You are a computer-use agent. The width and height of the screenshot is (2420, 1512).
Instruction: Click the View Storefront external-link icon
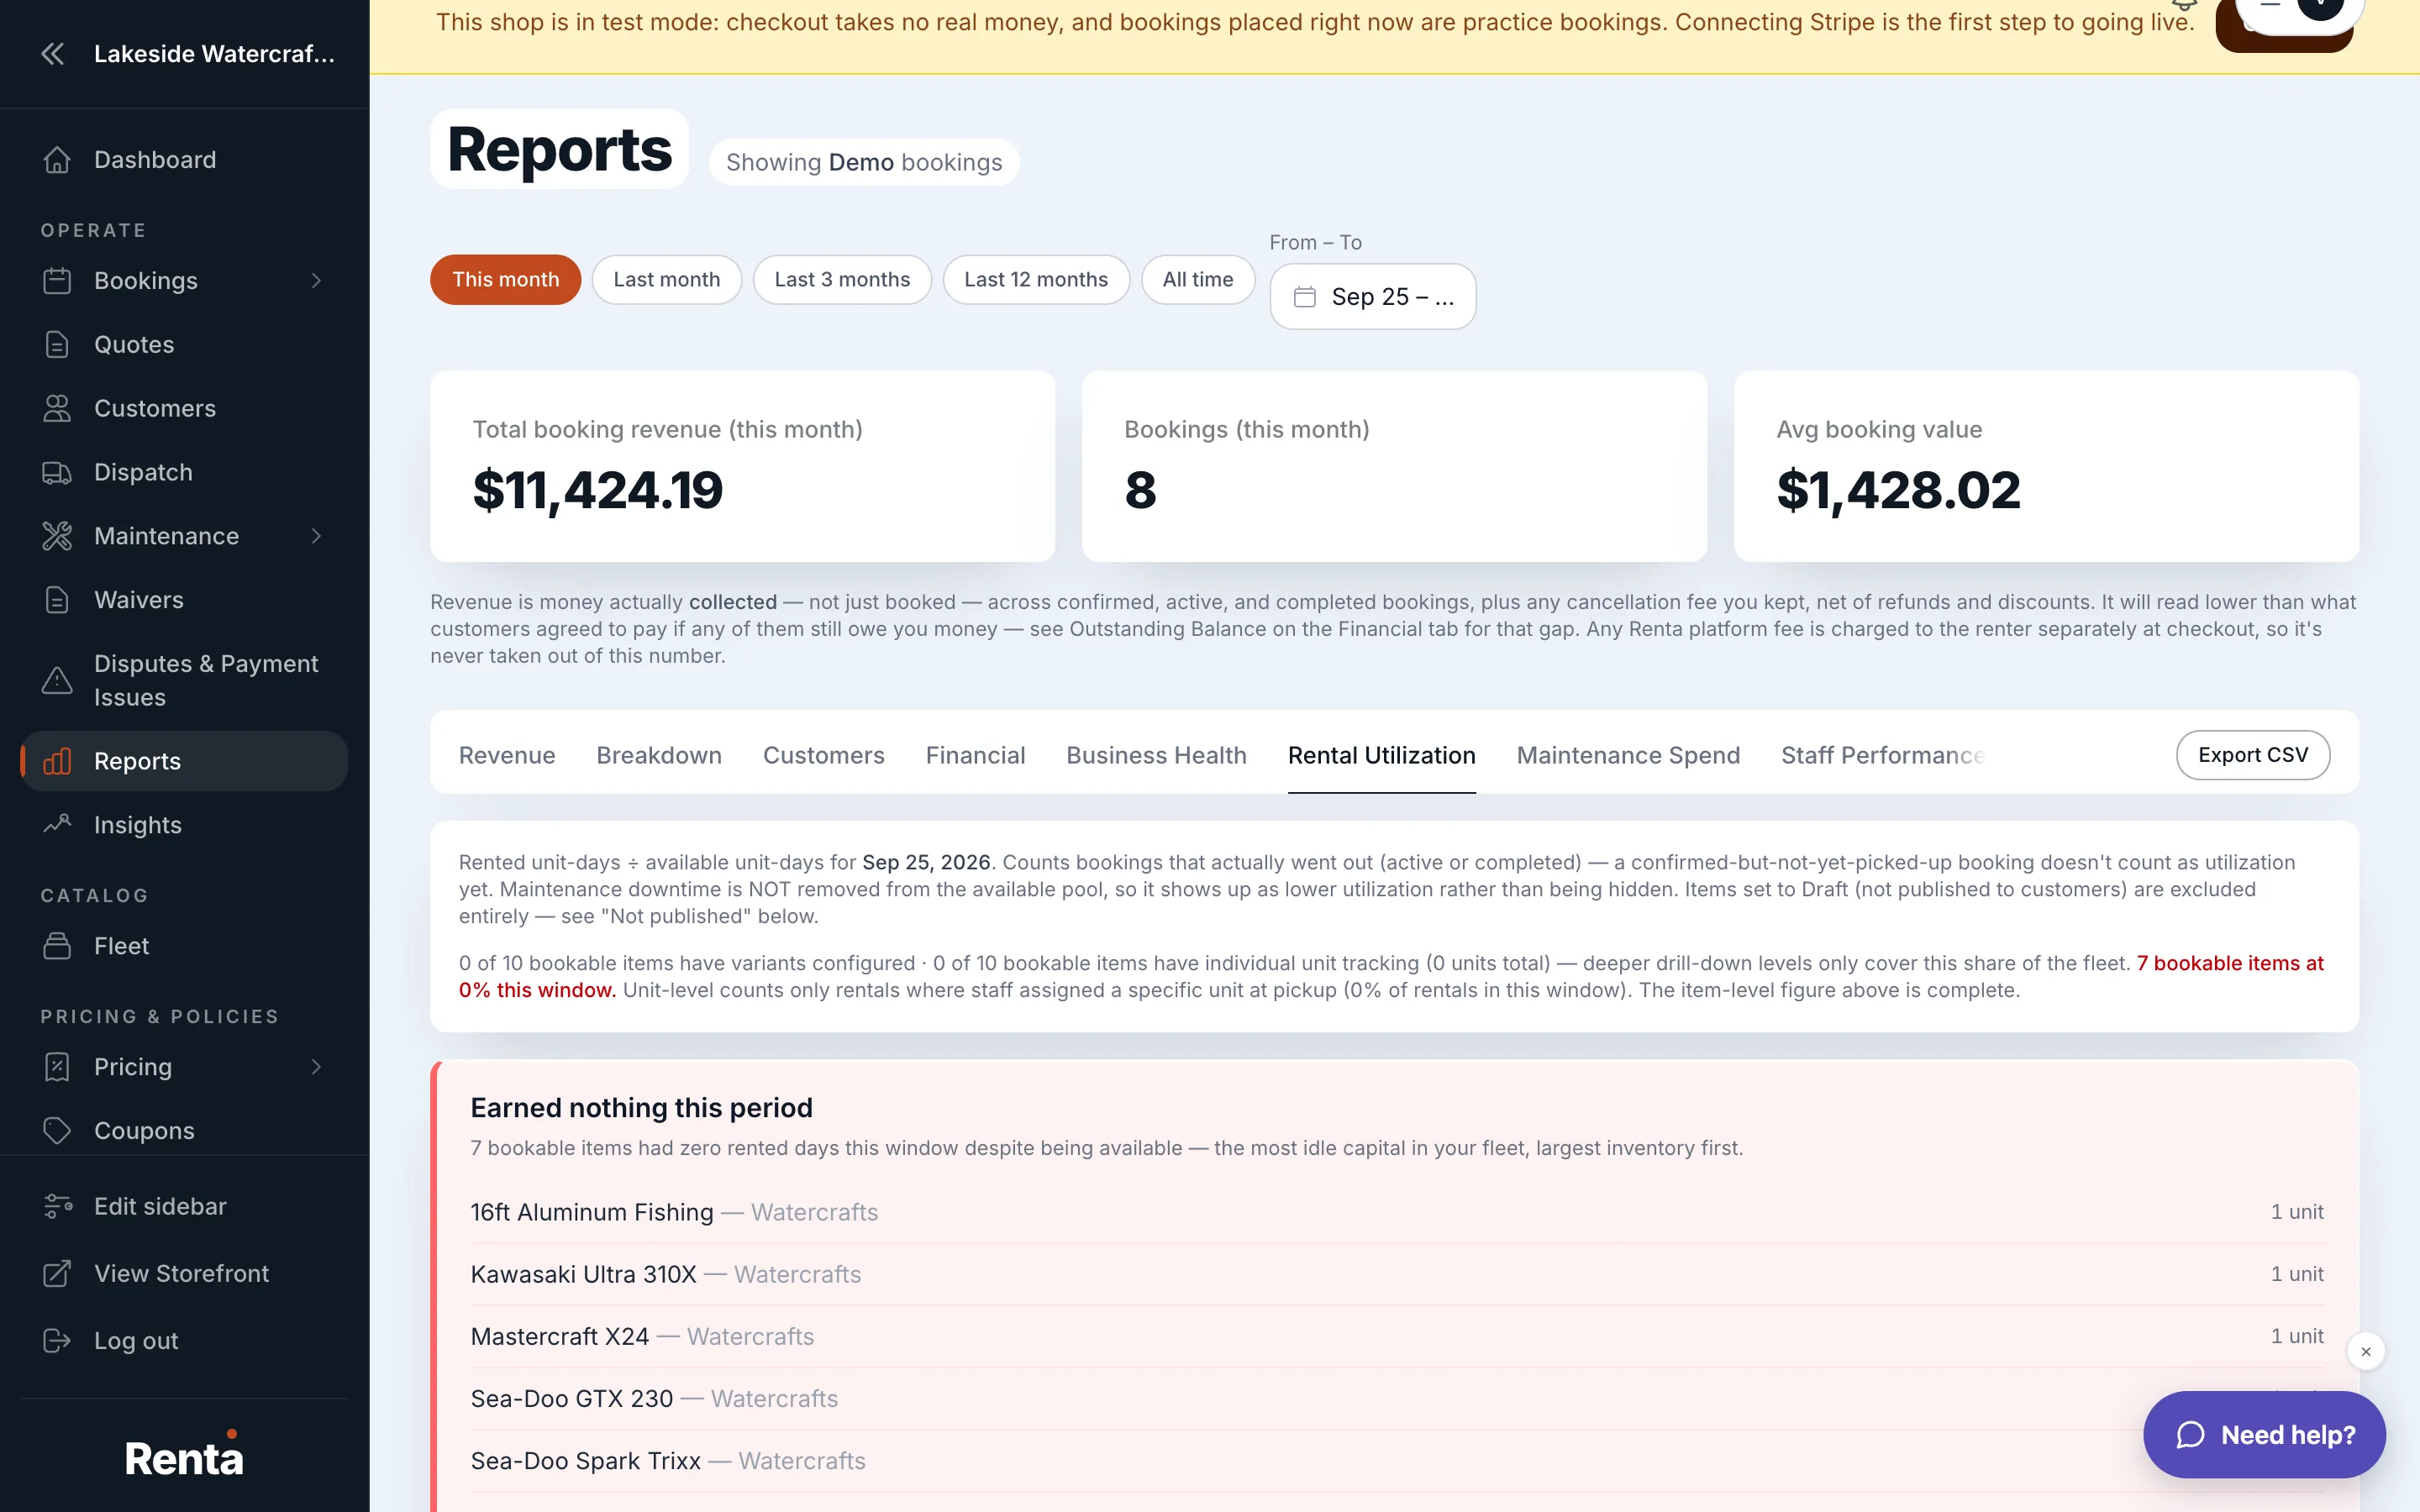[x=57, y=1274]
